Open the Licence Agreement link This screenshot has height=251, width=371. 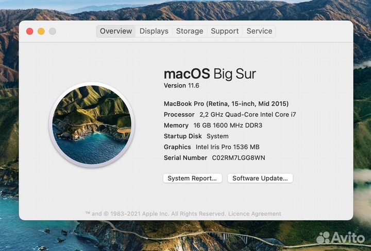(x=255, y=213)
